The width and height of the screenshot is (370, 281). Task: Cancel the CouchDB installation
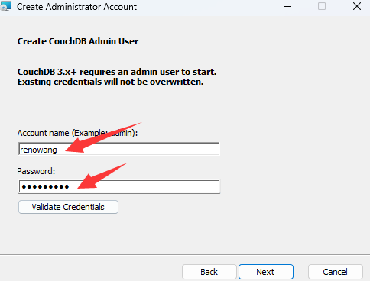click(x=336, y=272)
